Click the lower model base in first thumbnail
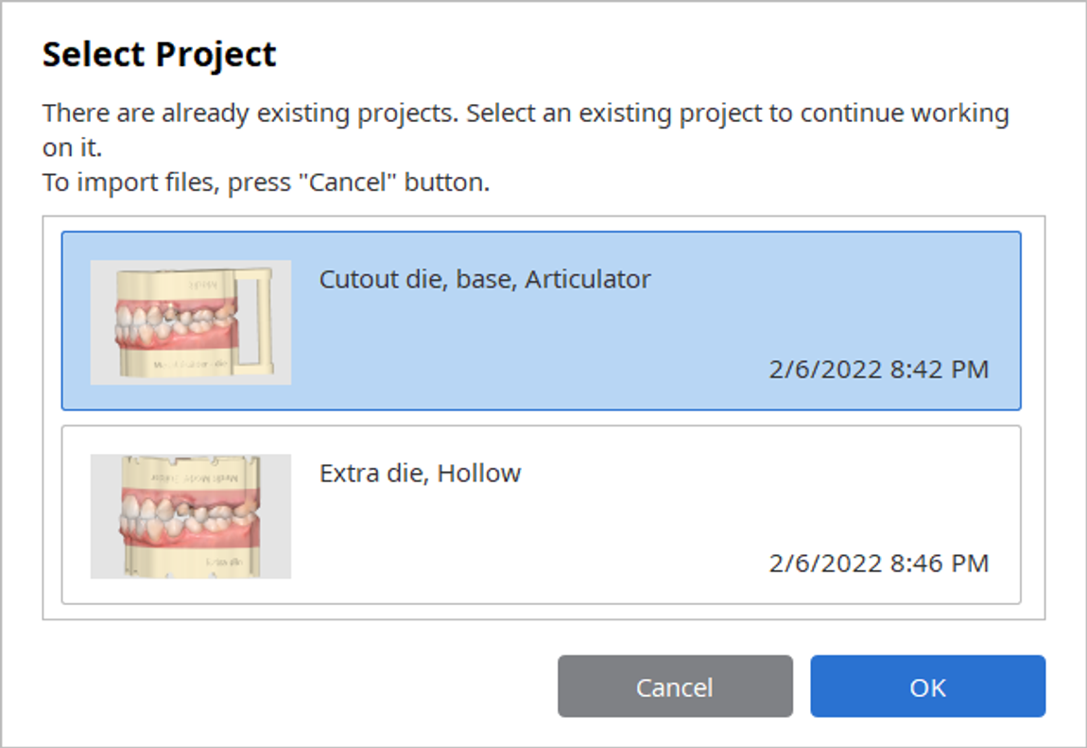Viewport: 1087px width, 748px height. (177, 360)
